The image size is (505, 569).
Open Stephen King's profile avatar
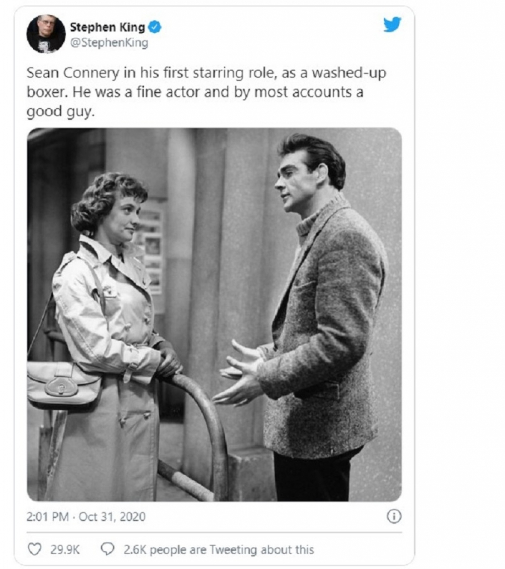click(46, 34)
